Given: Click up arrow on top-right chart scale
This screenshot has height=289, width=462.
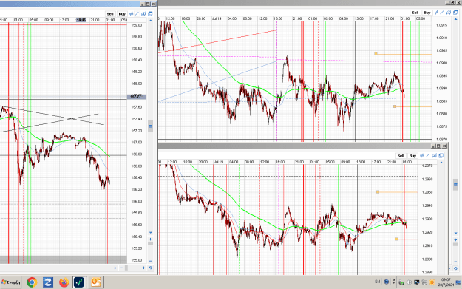Looking at the screenshot, I should (x=455, y=19).
